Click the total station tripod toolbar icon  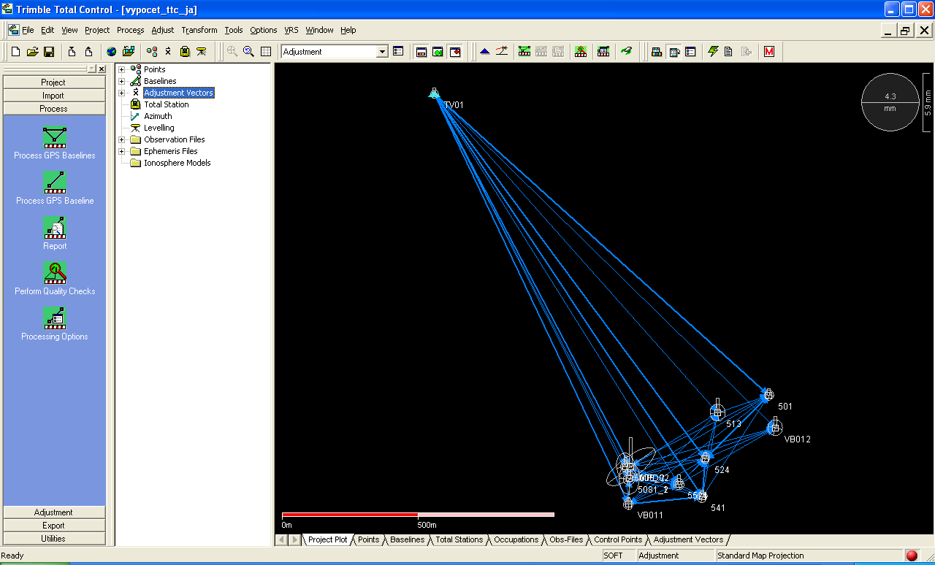202,52
